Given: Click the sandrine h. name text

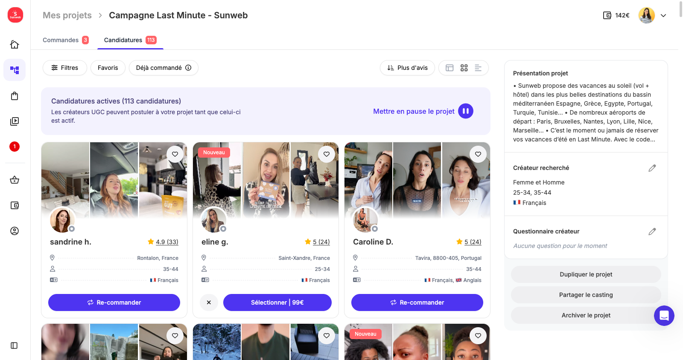Looking at the screenshot, I should [x=70, y=242].
